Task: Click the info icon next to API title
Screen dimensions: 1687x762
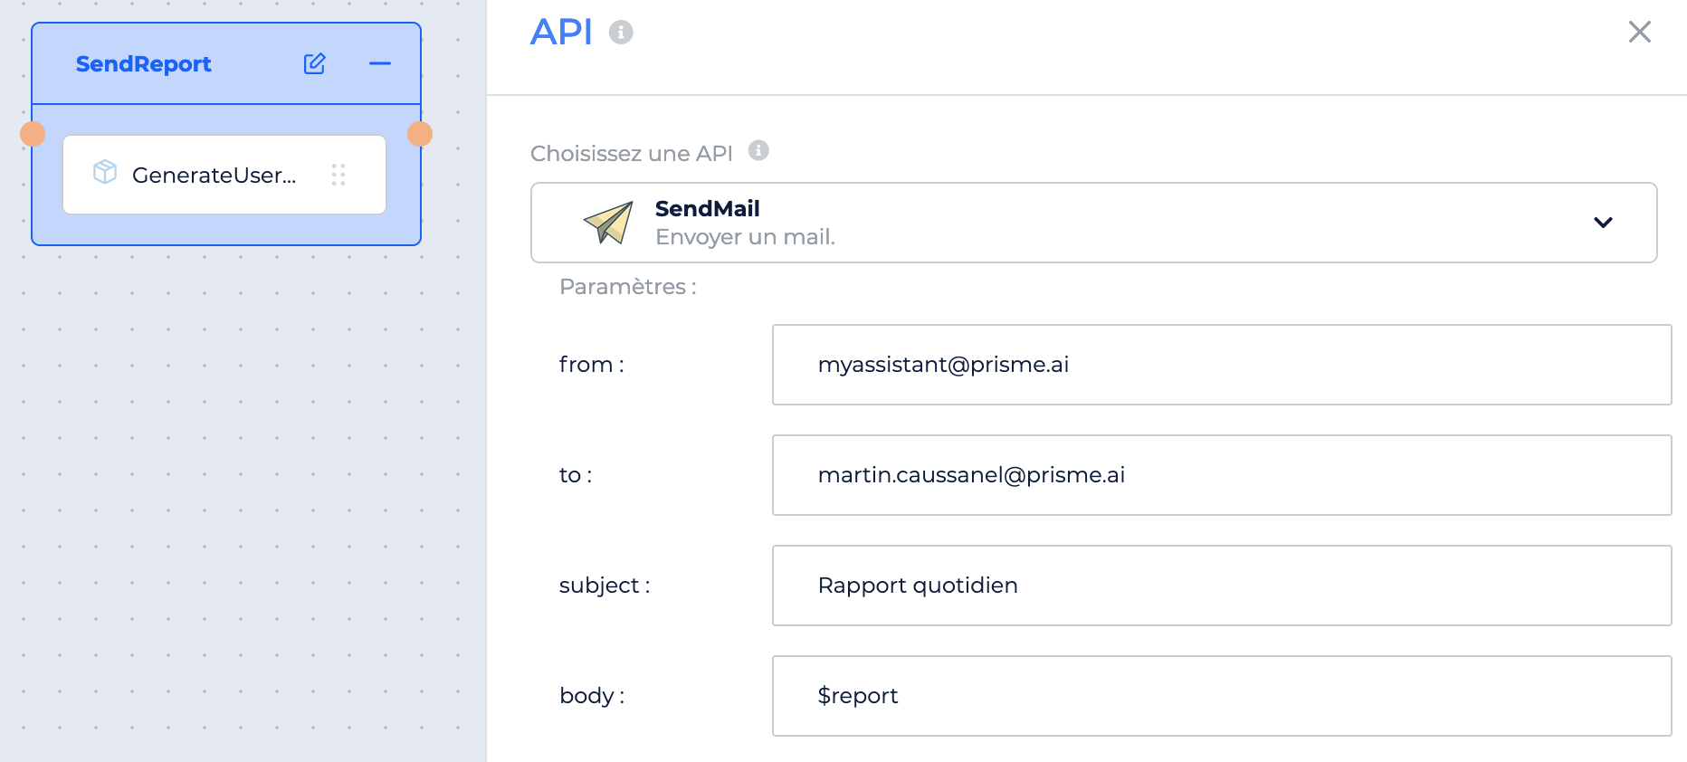Action: click(x=621, y=33)
